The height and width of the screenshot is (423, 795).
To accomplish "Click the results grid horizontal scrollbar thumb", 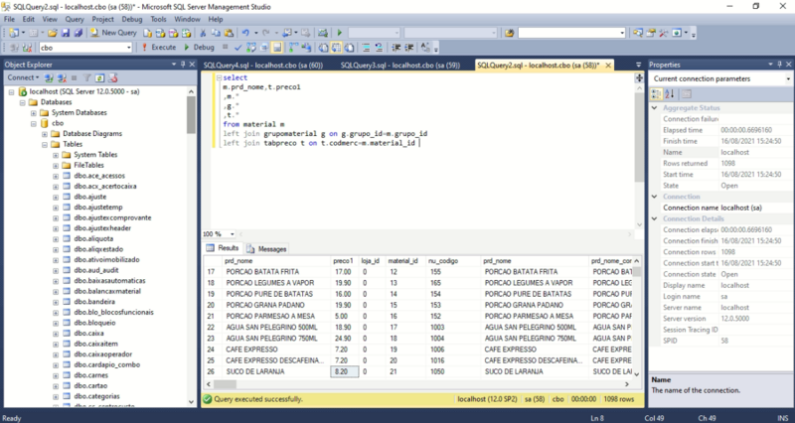I will [x=227, y=384].
